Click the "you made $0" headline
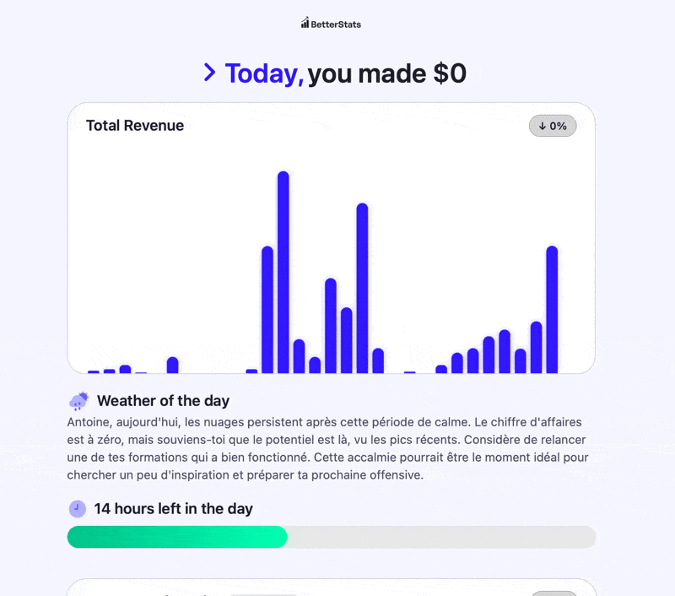The image size is (675, 596). tap(386, 73)
